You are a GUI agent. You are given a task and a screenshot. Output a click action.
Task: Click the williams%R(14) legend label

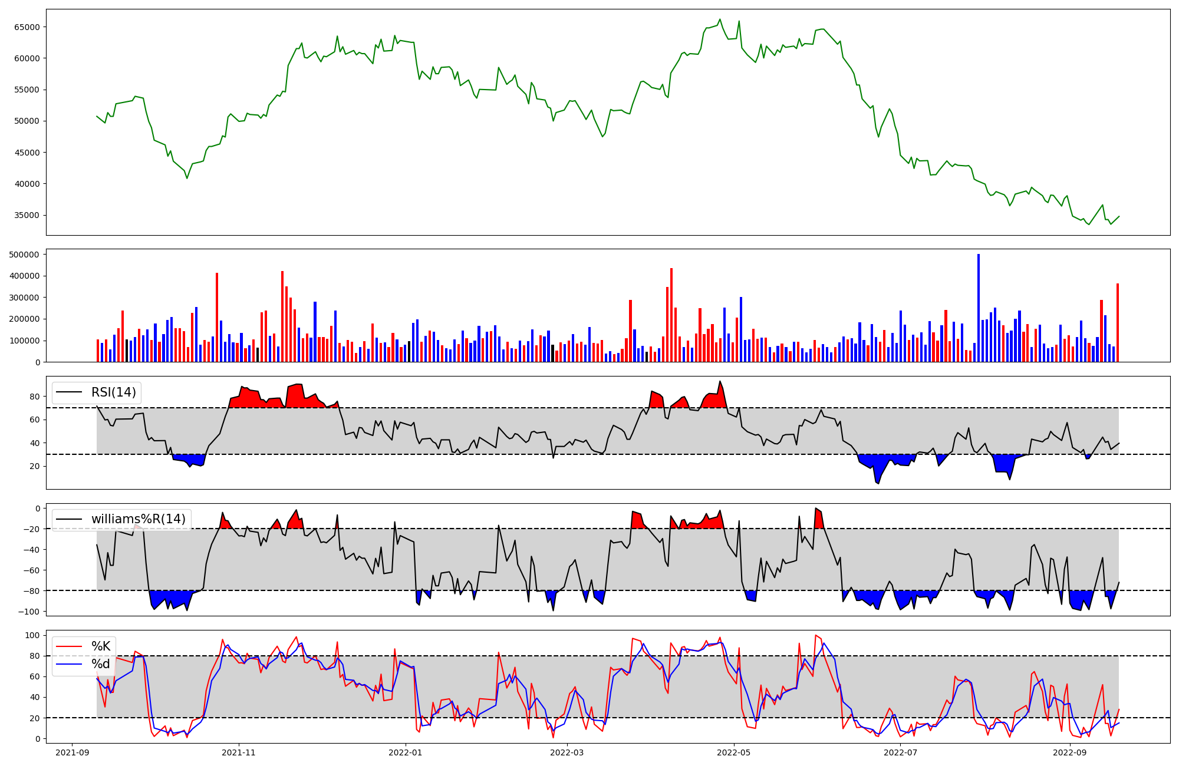coord(138,519)
